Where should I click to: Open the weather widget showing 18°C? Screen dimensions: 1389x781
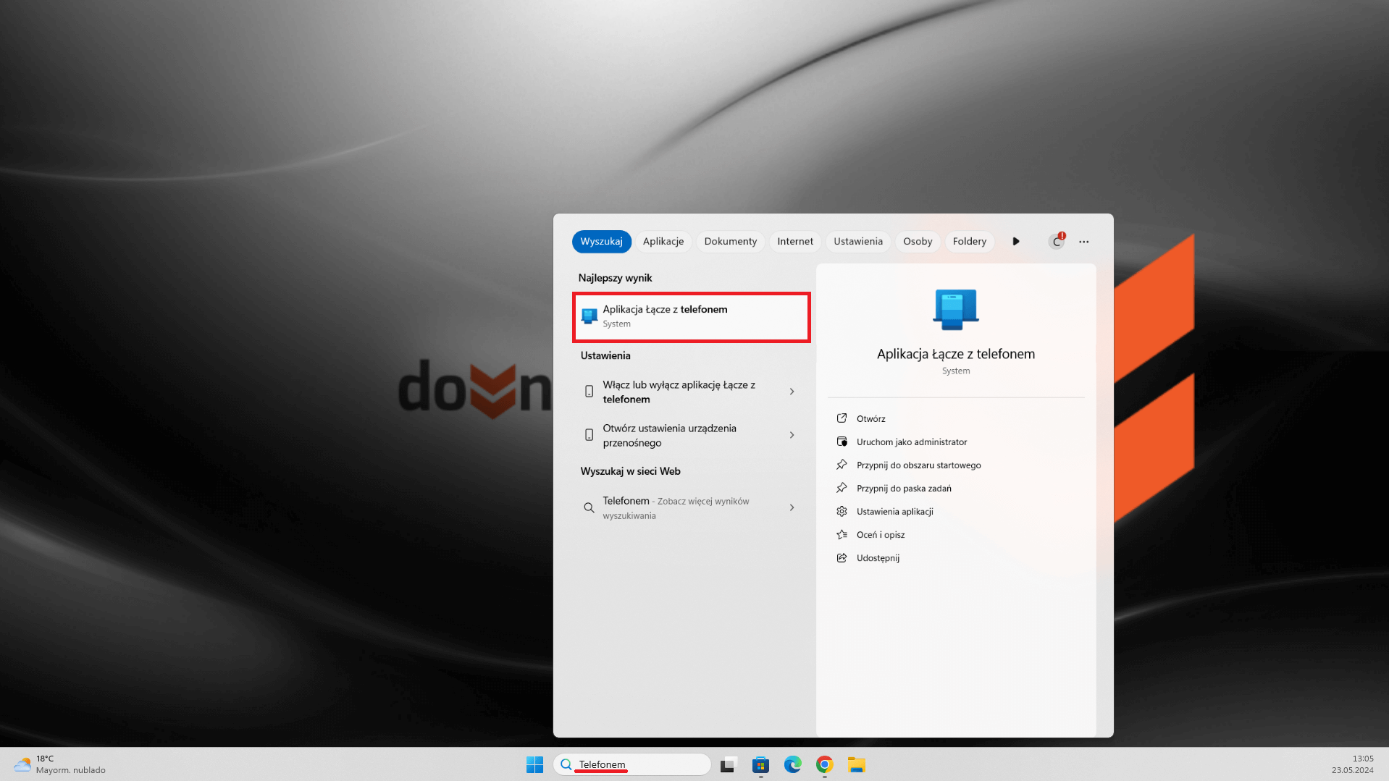pyautogui.click(x=59, y=764)
